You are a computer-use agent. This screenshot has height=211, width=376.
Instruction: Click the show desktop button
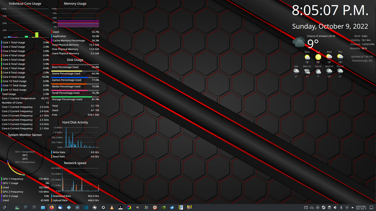371,207
